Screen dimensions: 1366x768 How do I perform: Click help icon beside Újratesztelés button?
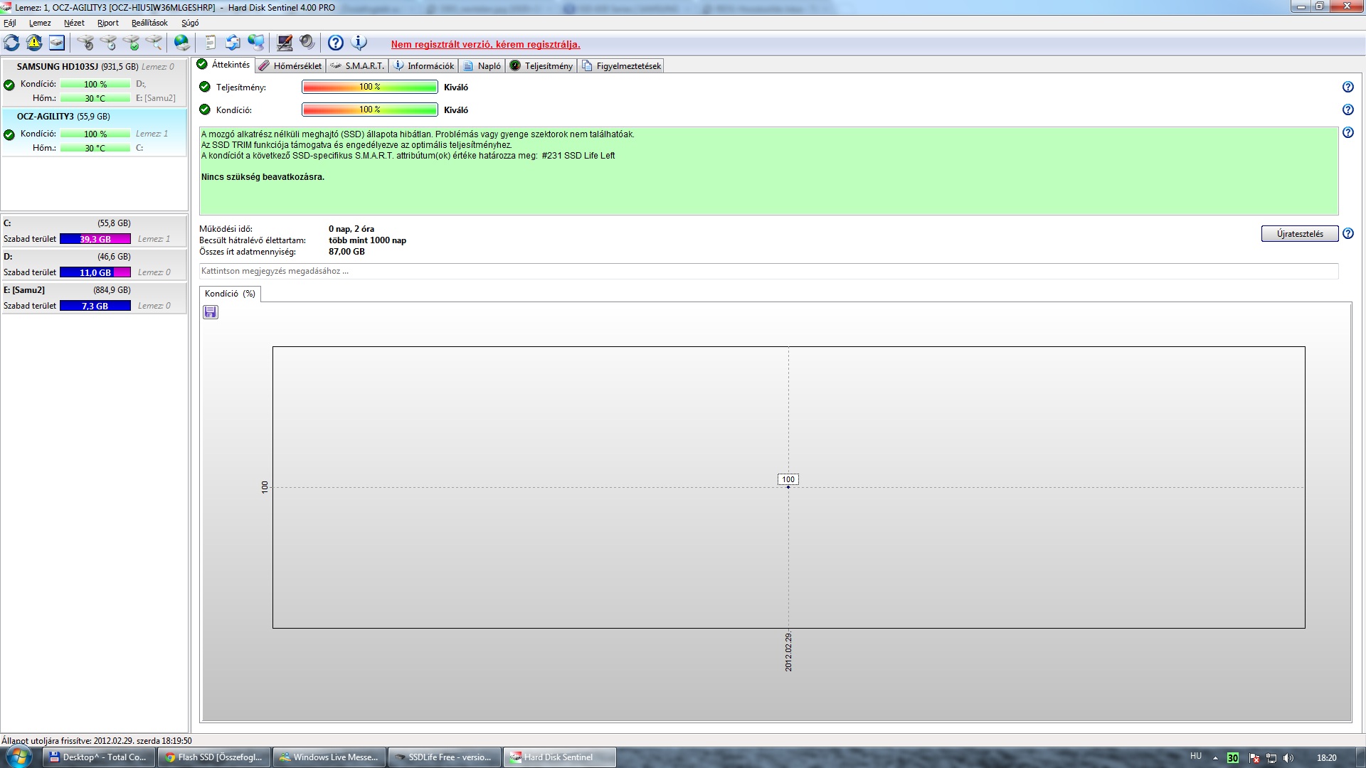pos(1348,233)
